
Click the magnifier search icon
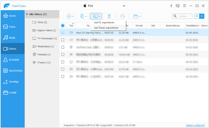point(175,16)
